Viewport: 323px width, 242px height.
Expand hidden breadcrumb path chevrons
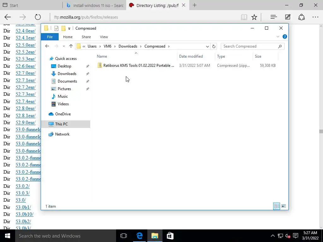(84, 46)
